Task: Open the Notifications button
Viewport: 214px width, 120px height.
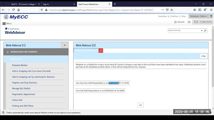Action: [x=203, y=22]
